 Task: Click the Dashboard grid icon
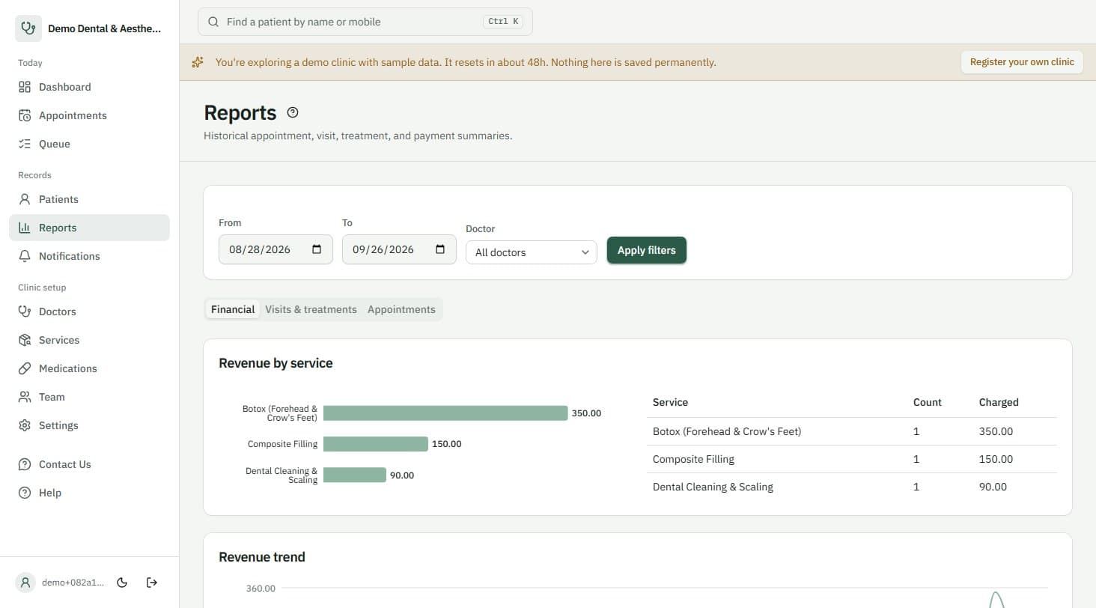(25, 87)
